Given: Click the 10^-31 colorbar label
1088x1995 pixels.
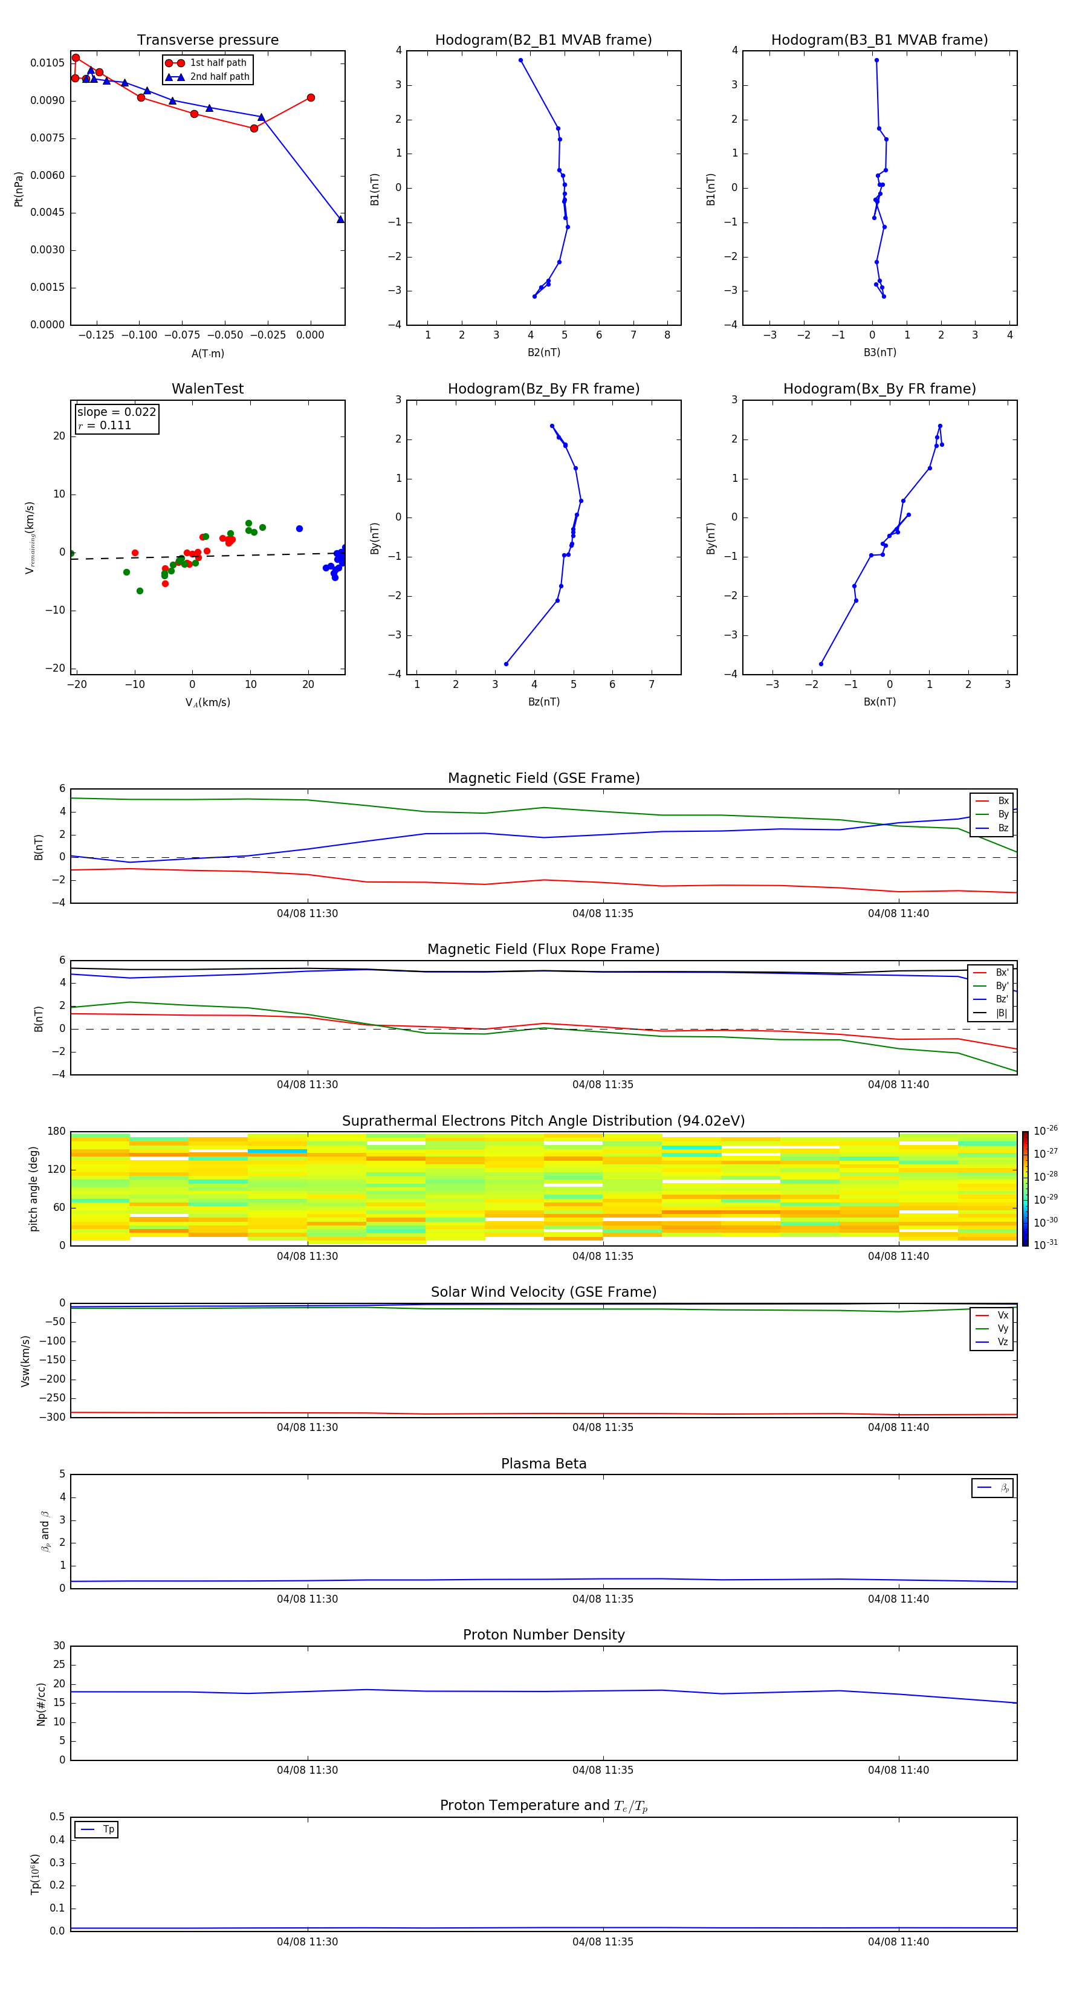Looking at the screenshot, I should pyautogui.click(x=1046, y=1245).
